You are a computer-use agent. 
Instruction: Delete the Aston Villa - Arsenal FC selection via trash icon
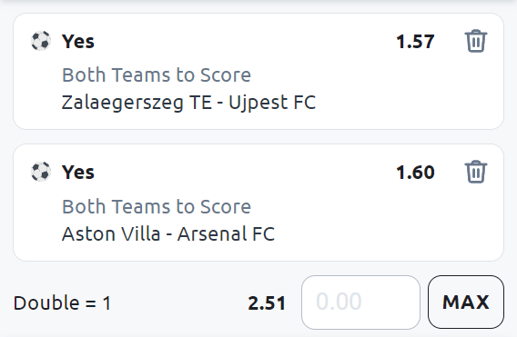(x=476, y=172)
